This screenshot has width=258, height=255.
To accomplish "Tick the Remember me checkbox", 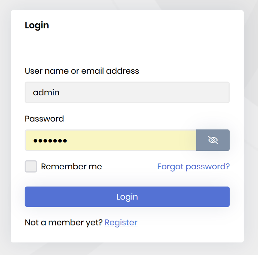I will 31,166.
